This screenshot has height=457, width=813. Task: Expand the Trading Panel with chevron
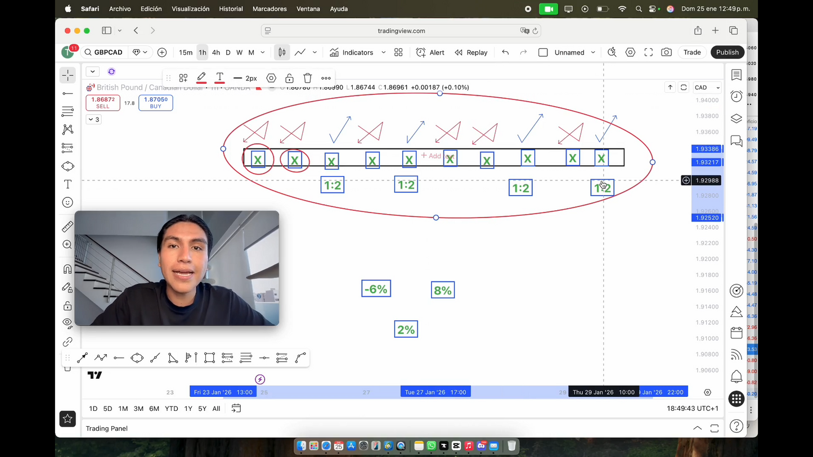click(697, 428)
